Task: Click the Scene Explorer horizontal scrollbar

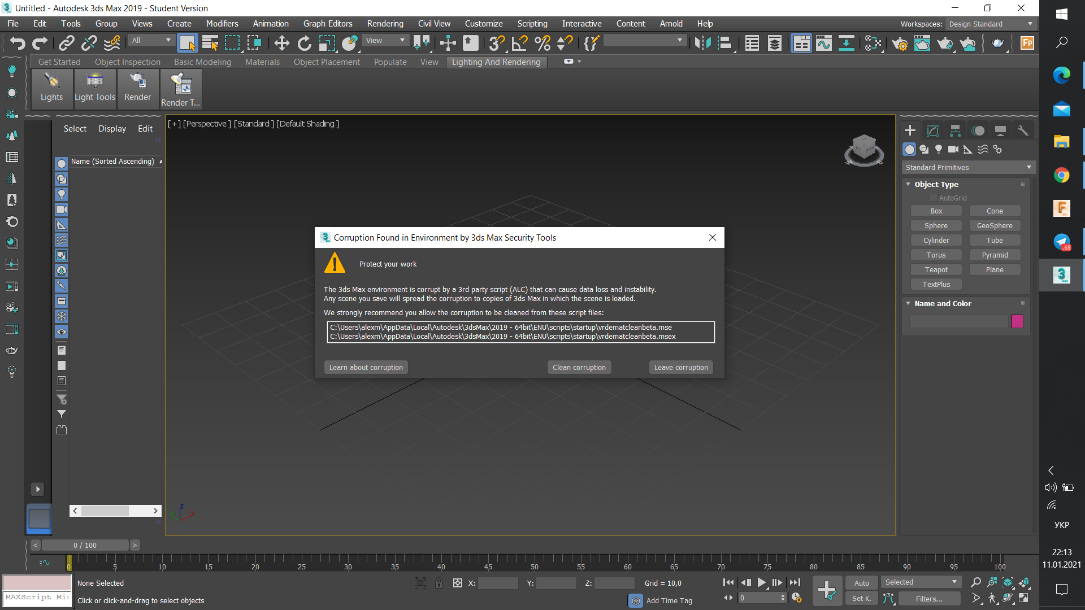Action: click(115, 511)
